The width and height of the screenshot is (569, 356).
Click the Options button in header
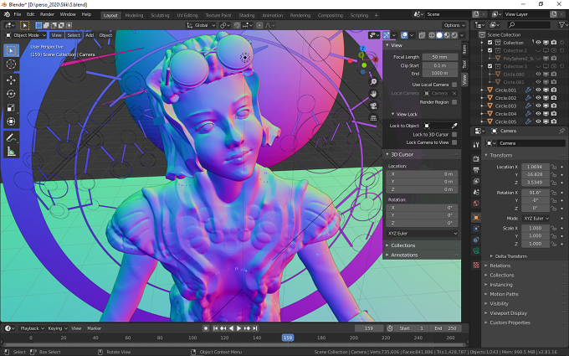tap(454, 25)
